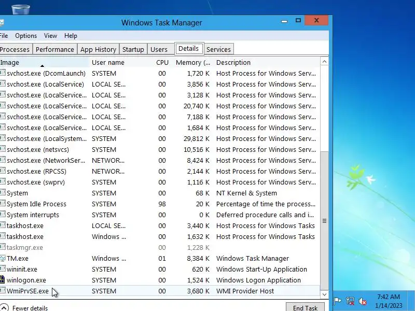
Task: Click the svchost.exe (netsvcs) process icon
Action: pyautogui.click(x=3, y=149)
